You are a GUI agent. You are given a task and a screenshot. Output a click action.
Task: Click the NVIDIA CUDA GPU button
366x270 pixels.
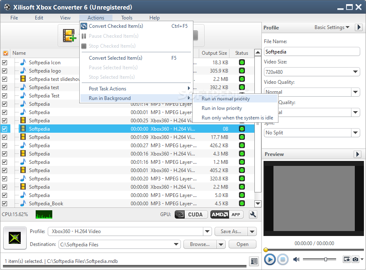(x=191, y=214)
